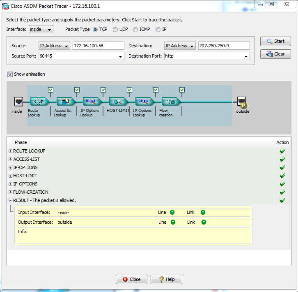Toggle checkbox above HOST-LIMIT phase
The height and width of the screenshot is (292, 298).
click(129, 90)
